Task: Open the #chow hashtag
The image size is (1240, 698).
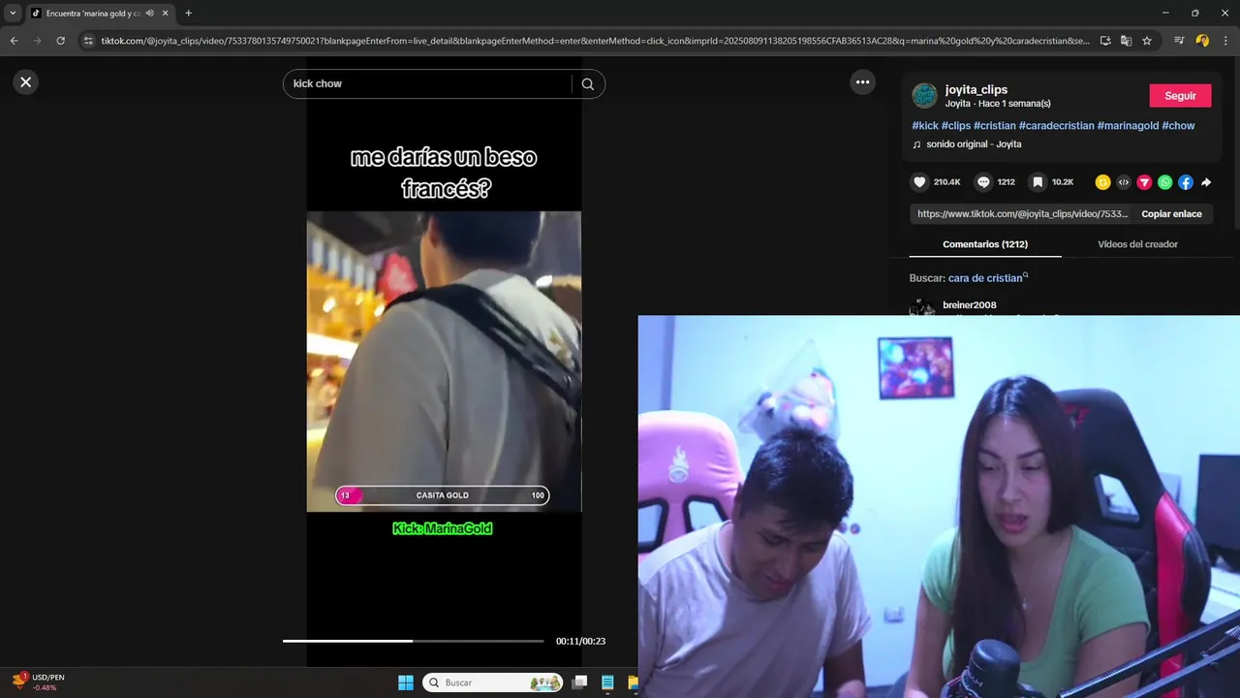Action: (1178, 126)
